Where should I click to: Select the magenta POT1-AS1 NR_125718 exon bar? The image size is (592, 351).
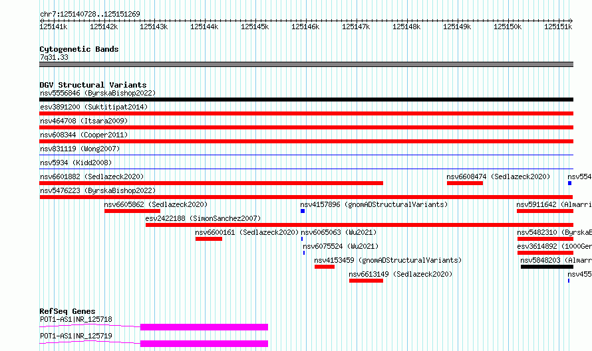204,327
